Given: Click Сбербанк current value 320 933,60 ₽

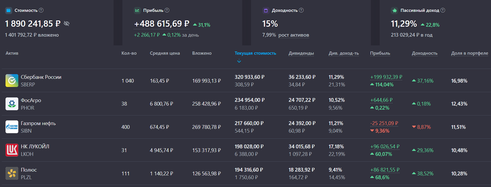Looking at the screenshot, I should [250, 77].
